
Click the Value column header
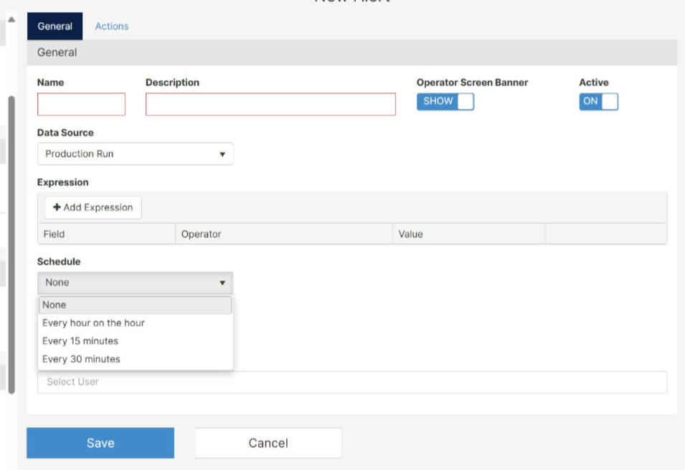(x=469, y=234)
